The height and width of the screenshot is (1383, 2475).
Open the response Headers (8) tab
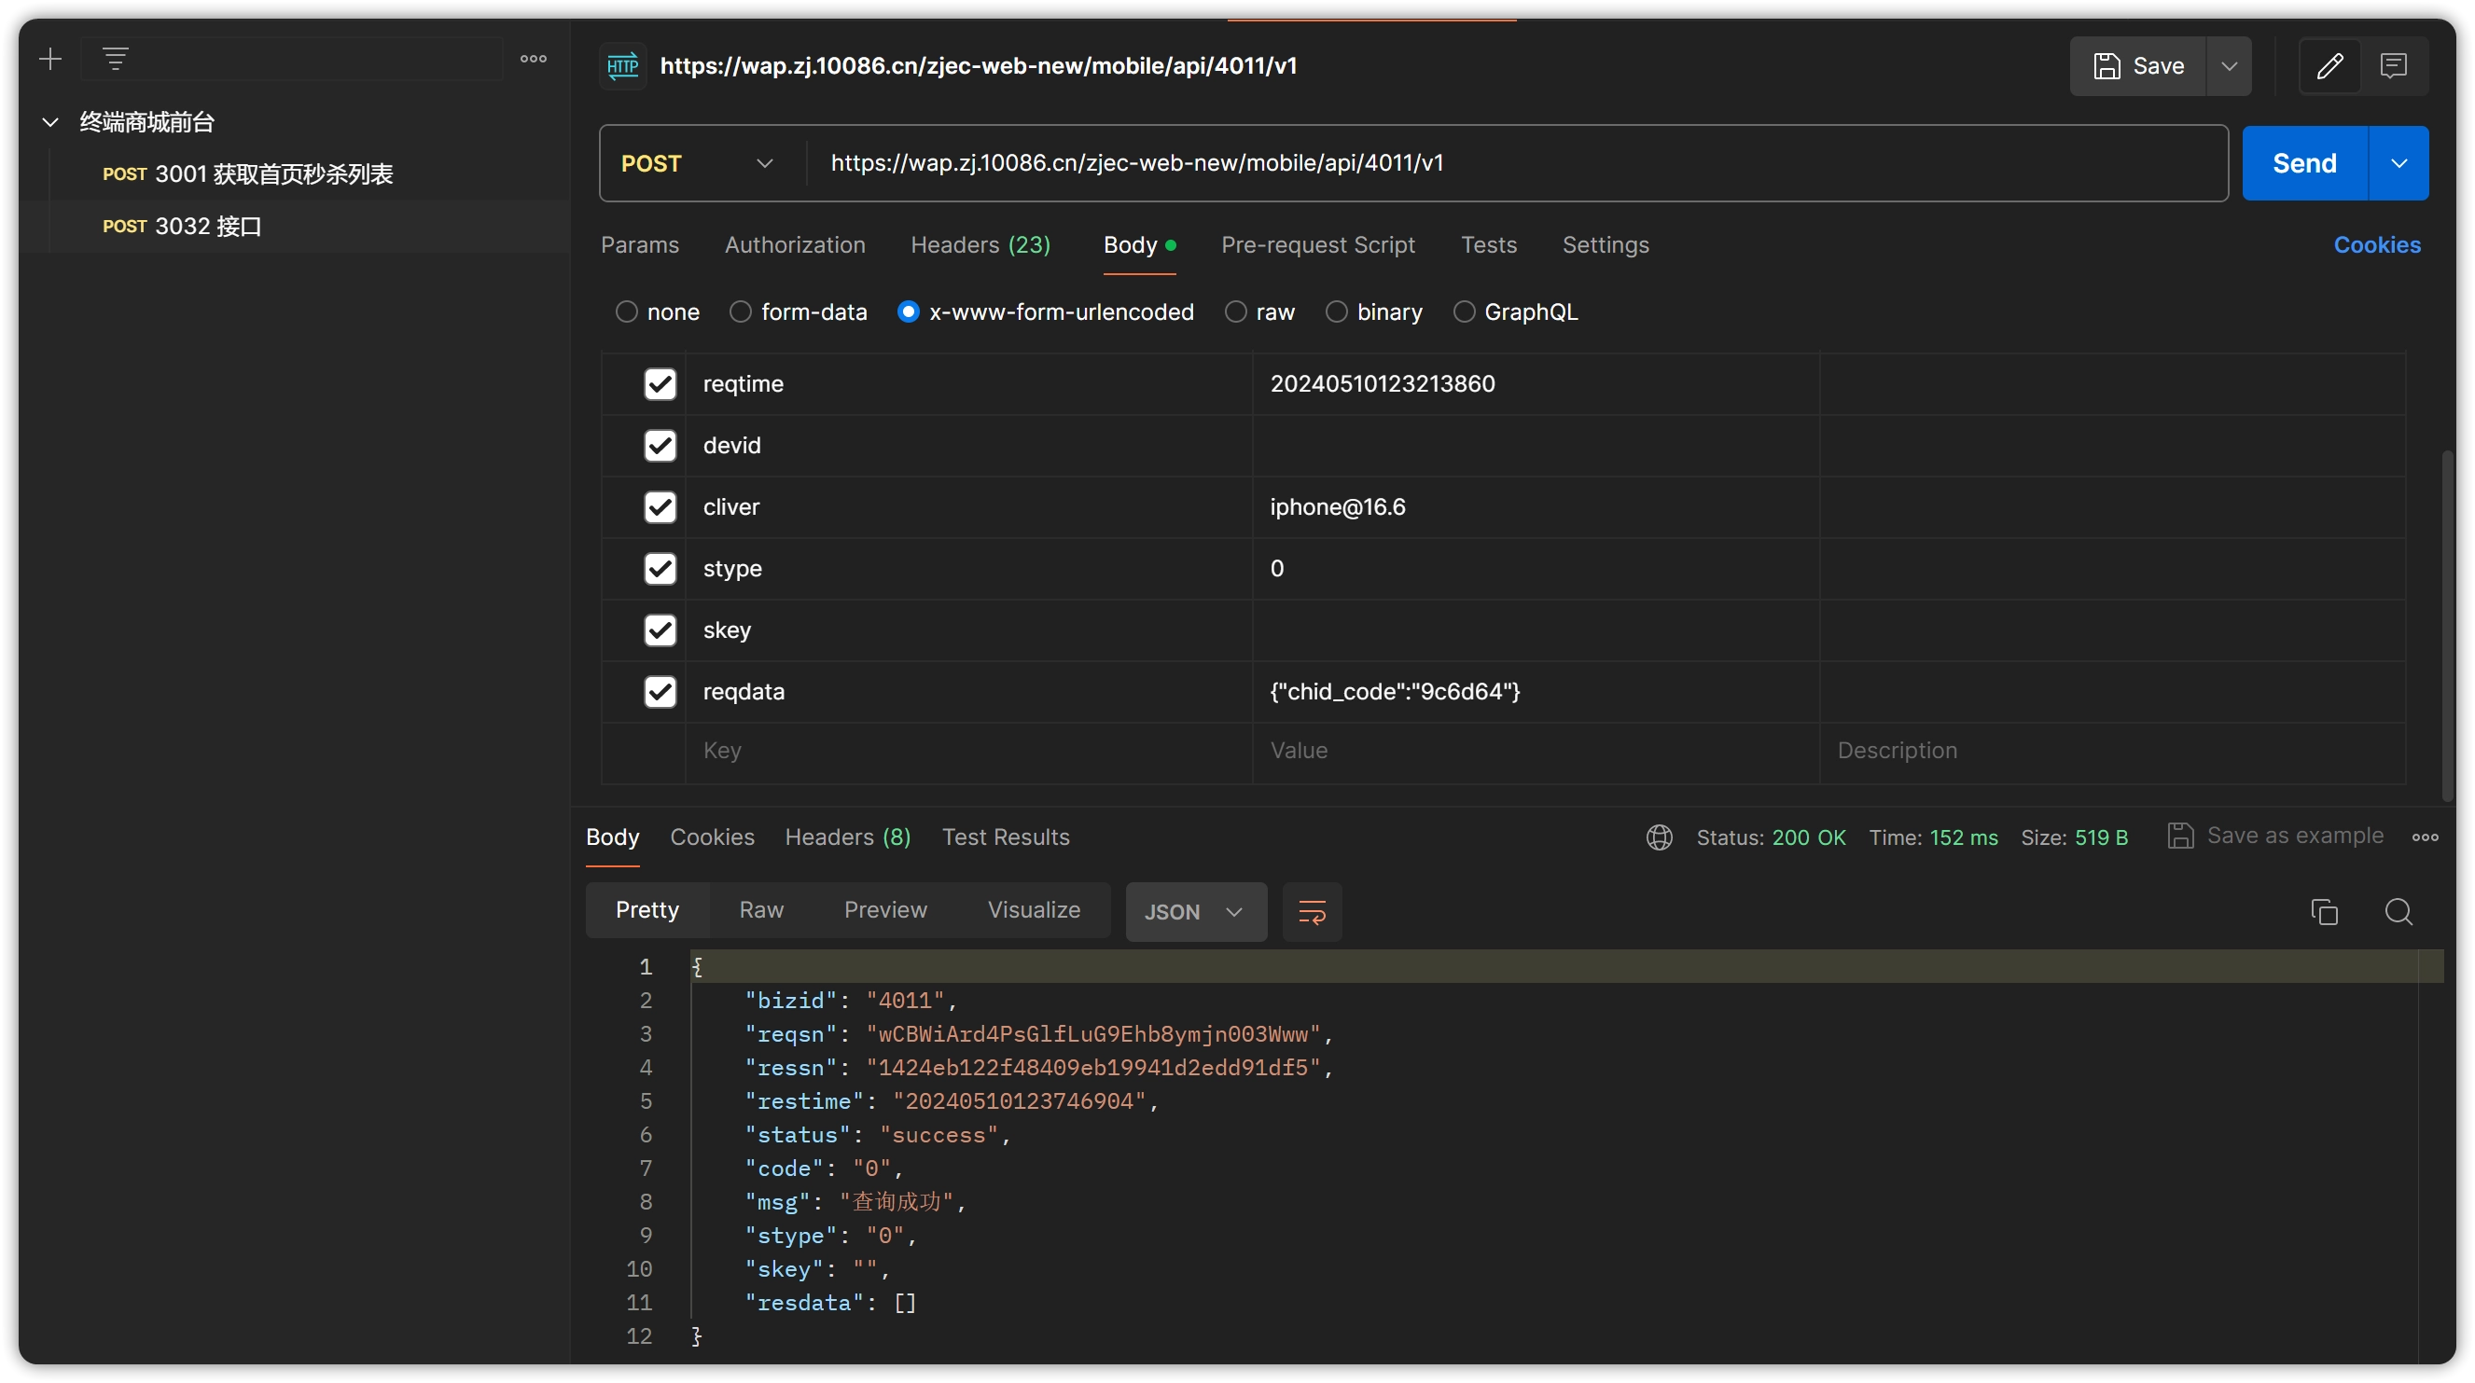(847, 837)
